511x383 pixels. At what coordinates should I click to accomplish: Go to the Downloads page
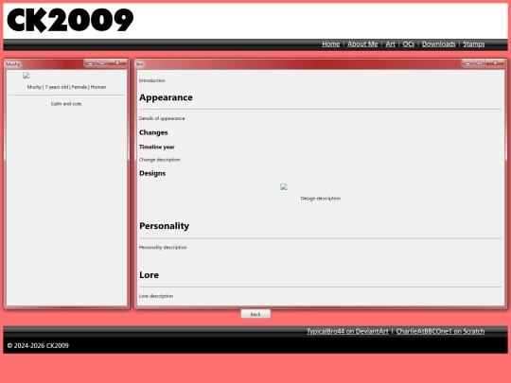(x=439, y=44)
